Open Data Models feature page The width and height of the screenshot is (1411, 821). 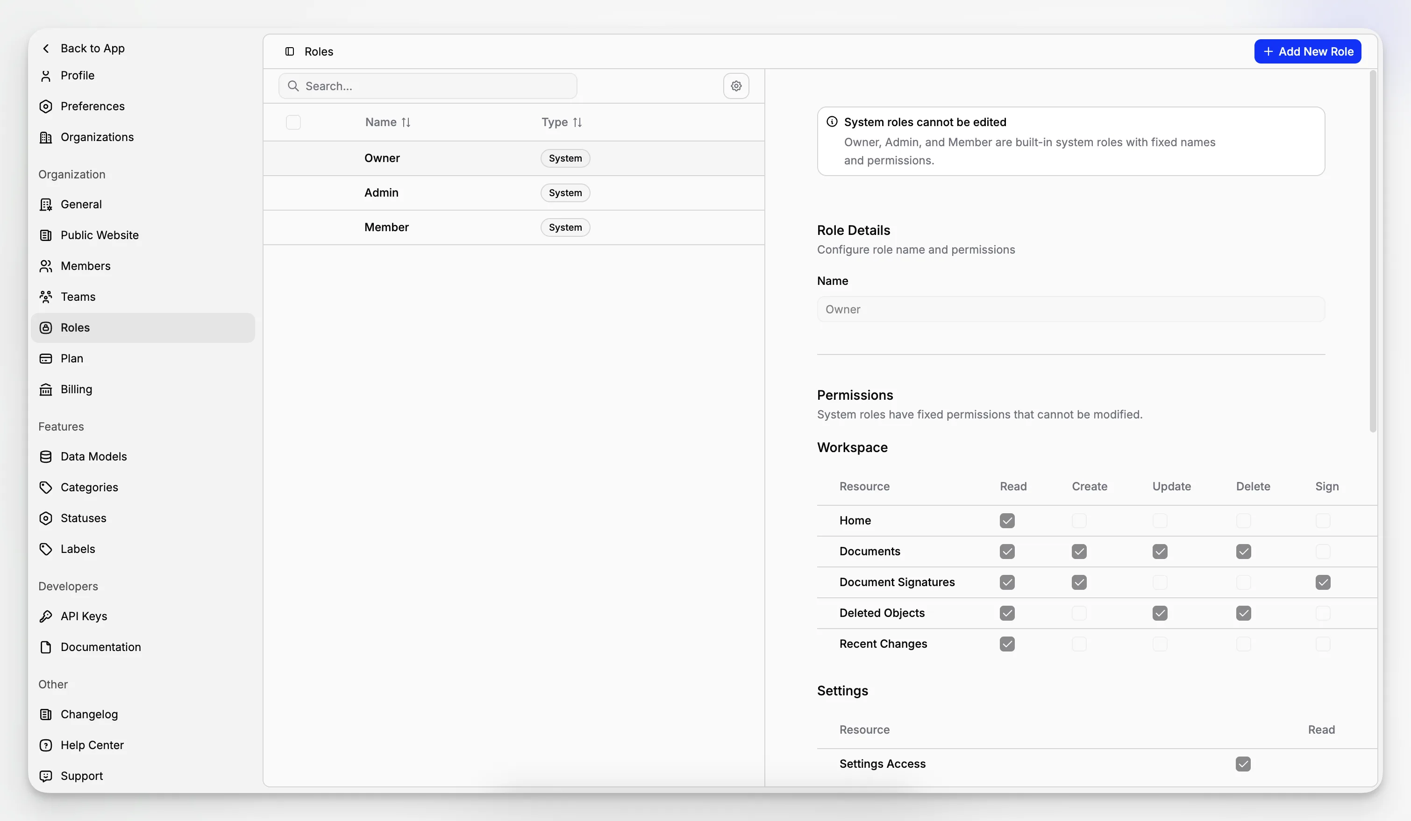[143, 457]
